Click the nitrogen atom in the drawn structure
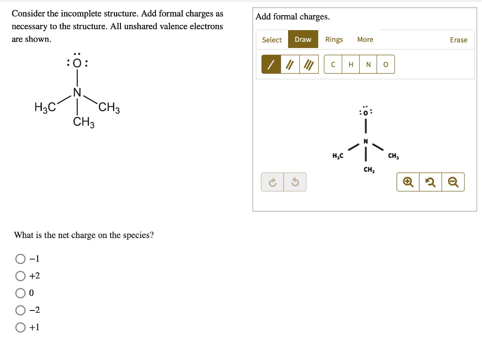This screenshot has height=350, width=482. [x=365, y=141]
